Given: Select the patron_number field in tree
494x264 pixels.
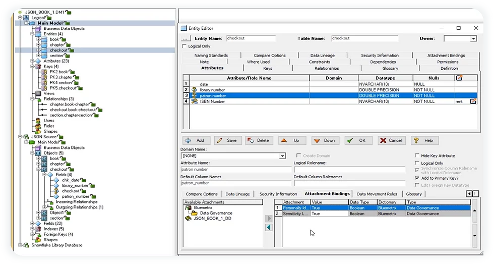Looking at the screenshot, I should click(x=76, y=196).
